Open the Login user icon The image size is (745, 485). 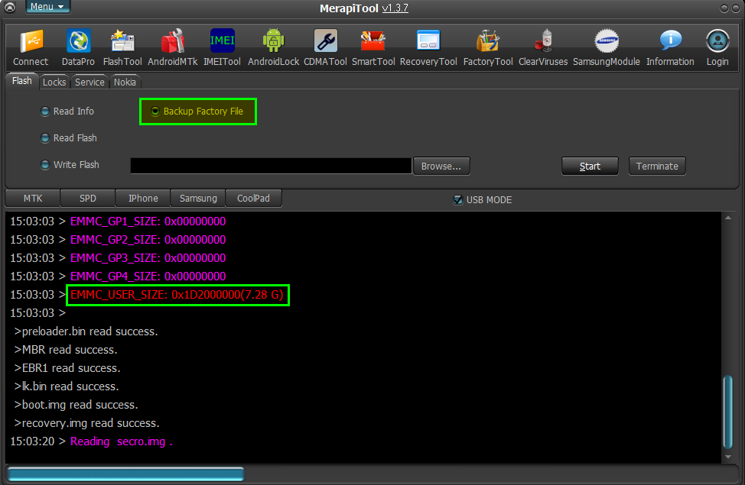(x=717, y=47)
